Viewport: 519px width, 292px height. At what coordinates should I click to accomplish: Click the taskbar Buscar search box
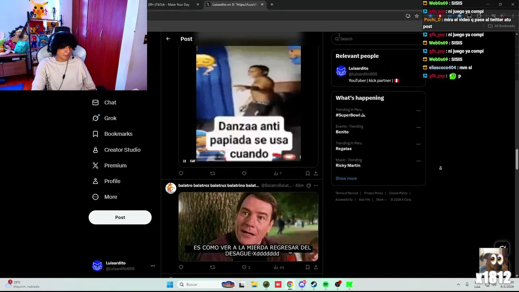207,285
